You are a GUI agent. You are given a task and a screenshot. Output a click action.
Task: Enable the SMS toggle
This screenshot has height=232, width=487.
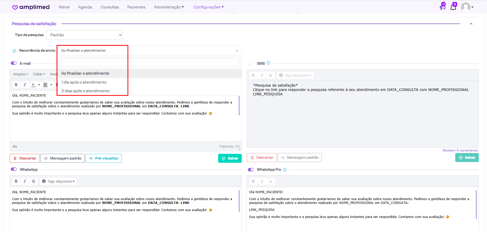click(x=251, y=63)
